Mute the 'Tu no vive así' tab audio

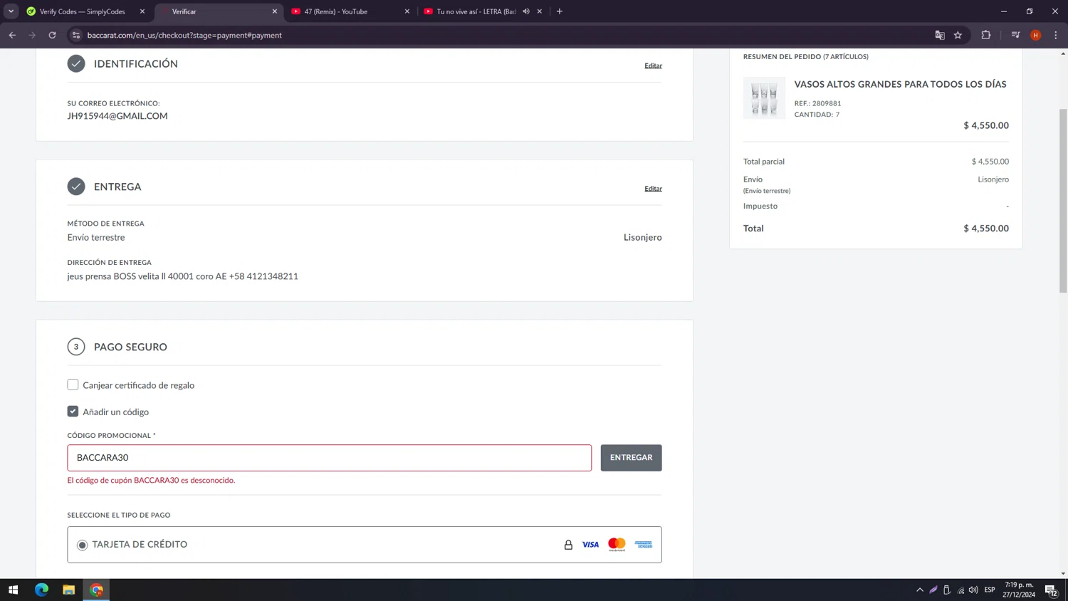coord(526,11)
